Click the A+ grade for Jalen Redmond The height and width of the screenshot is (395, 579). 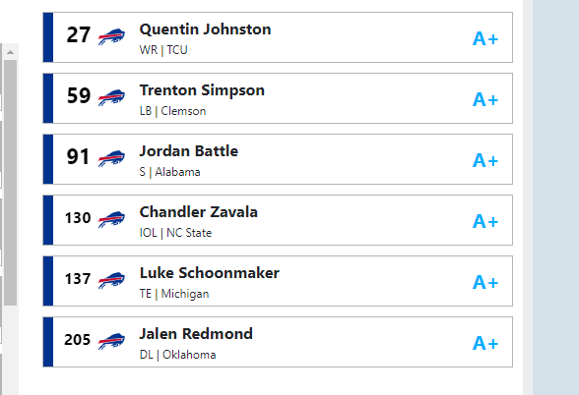485,344
